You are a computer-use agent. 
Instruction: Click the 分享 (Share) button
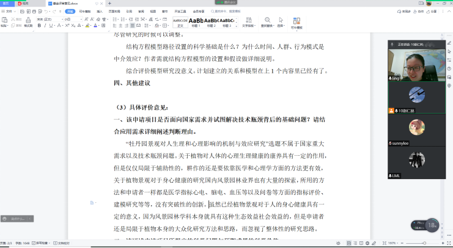pyautogui.click(x=433, y=11)
